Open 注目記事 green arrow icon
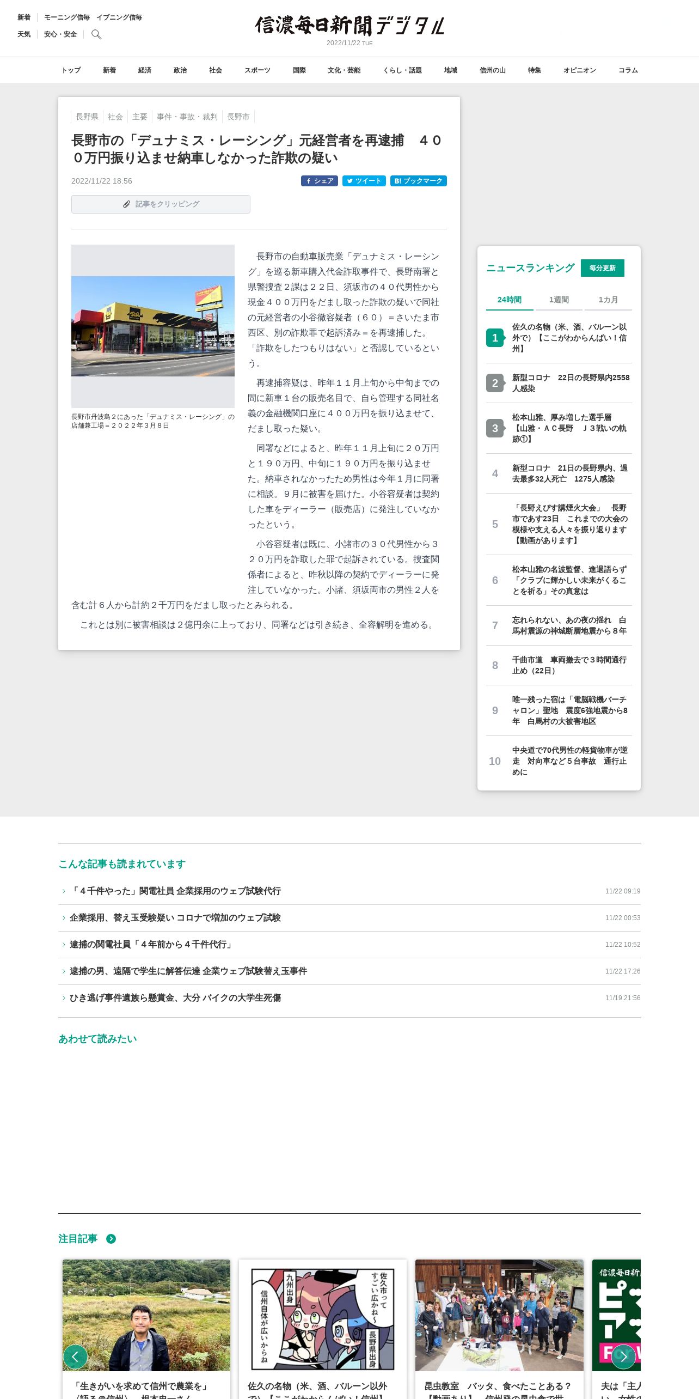699x1399 pixels. 111,1239
